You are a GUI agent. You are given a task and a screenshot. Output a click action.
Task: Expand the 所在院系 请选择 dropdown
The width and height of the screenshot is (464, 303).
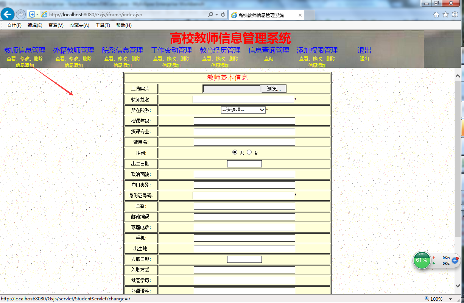[x=243, y=110]
